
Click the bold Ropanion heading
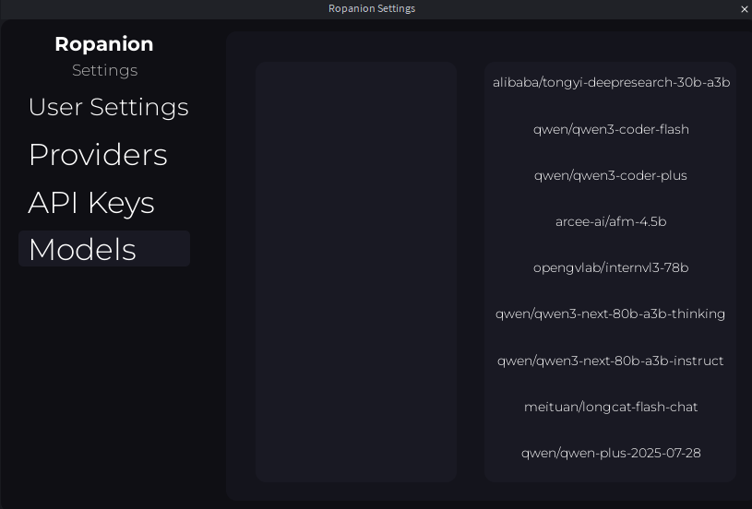click(x=104, y=44)
